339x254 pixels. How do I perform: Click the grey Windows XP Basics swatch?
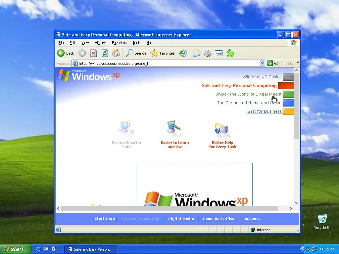pos(288,77)
